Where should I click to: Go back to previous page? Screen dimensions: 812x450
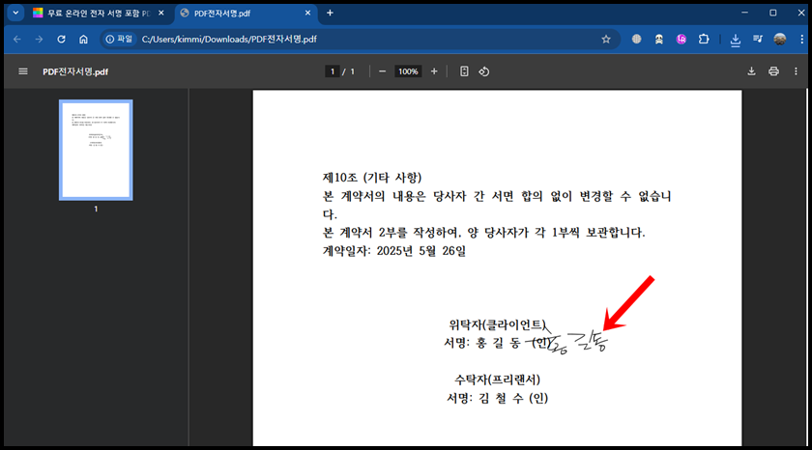[x=17, y=40]
